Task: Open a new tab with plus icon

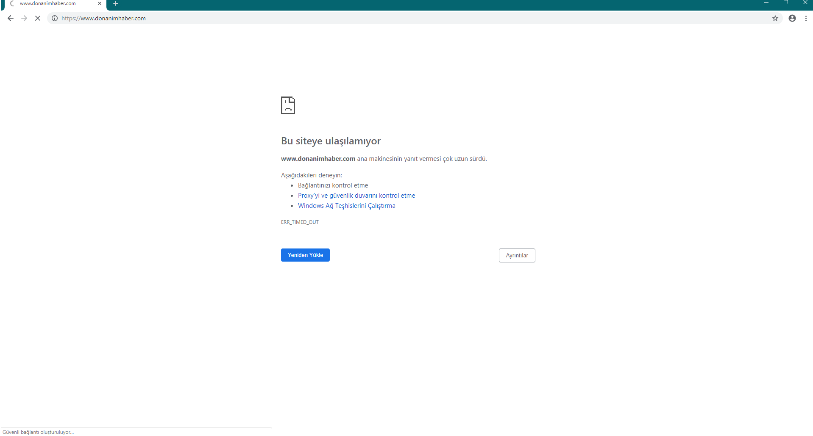Action: pyautogui.click(x=116, y=3)
